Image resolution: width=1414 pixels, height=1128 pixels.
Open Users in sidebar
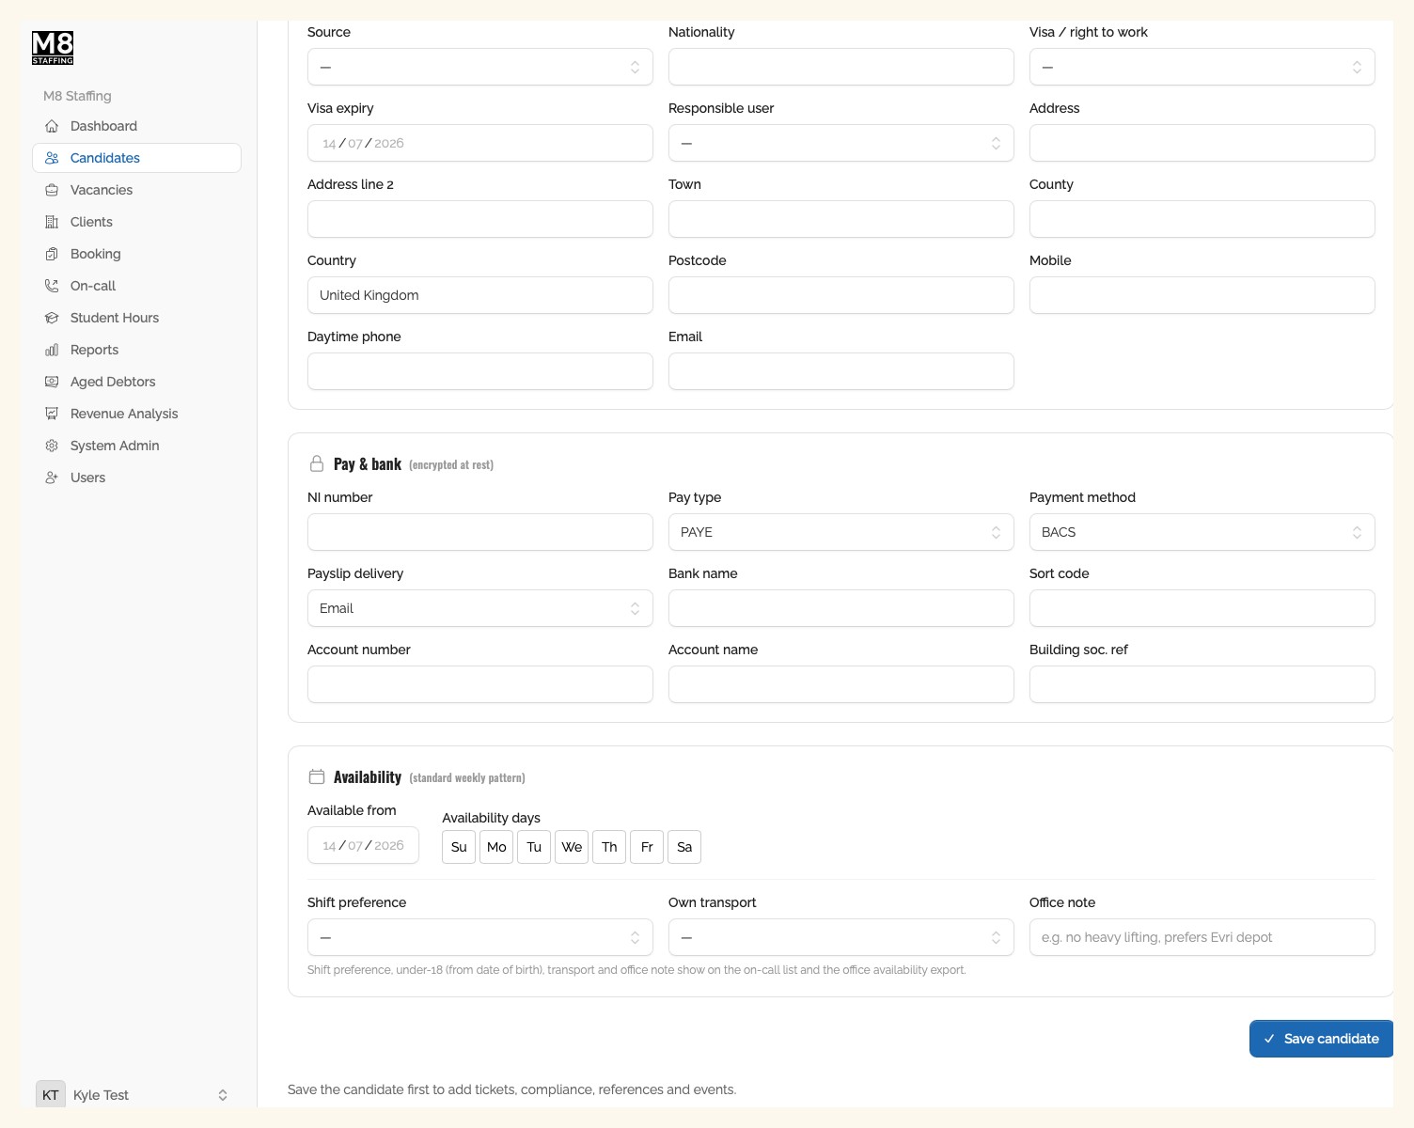click(x=136, y=478)
